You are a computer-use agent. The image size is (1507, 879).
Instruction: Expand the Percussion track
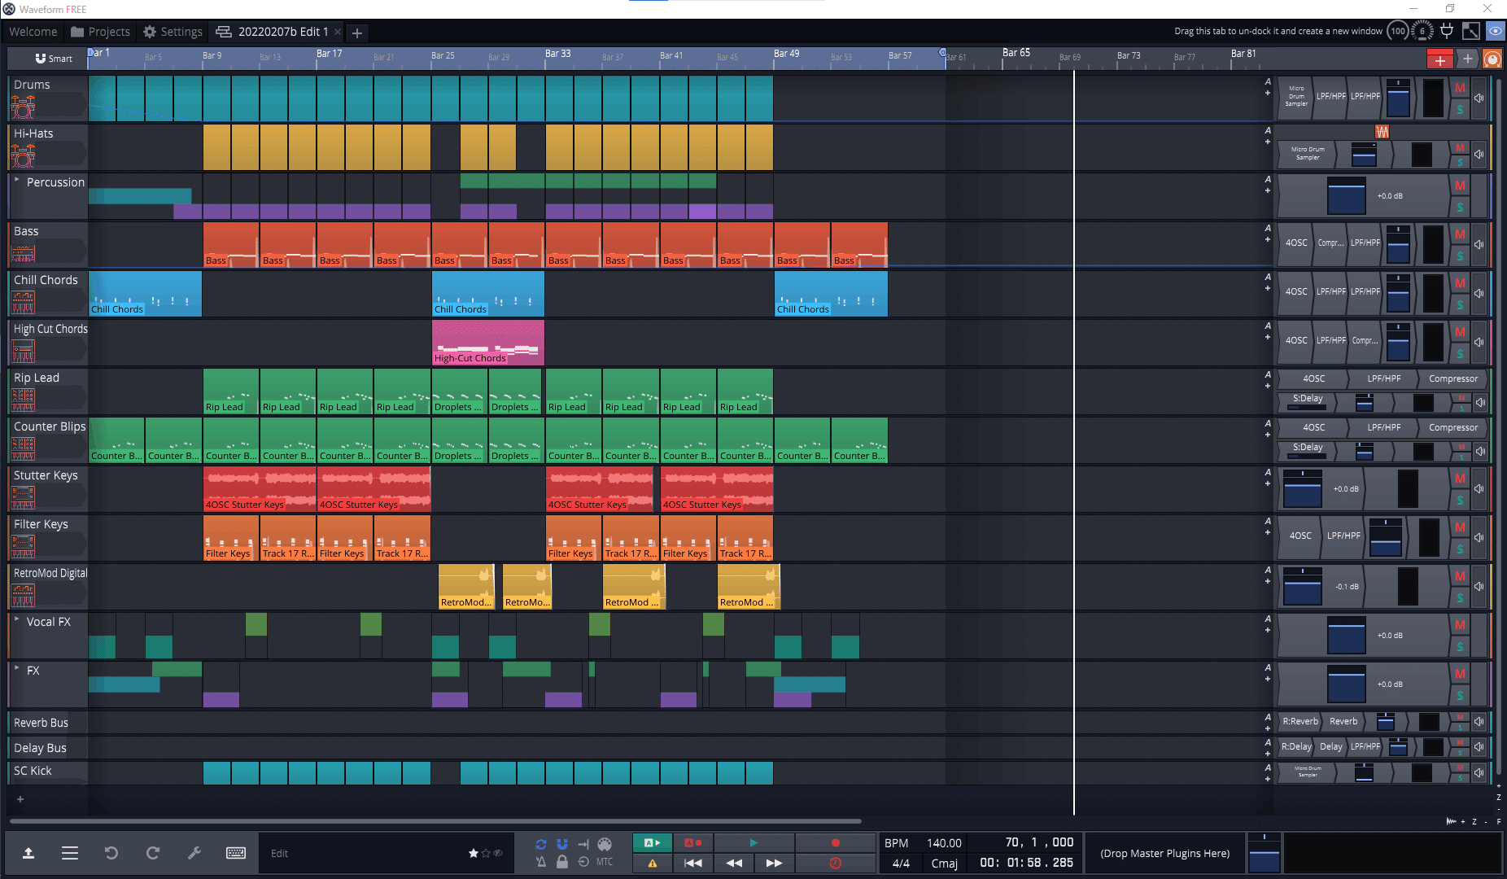coord(15,181)
